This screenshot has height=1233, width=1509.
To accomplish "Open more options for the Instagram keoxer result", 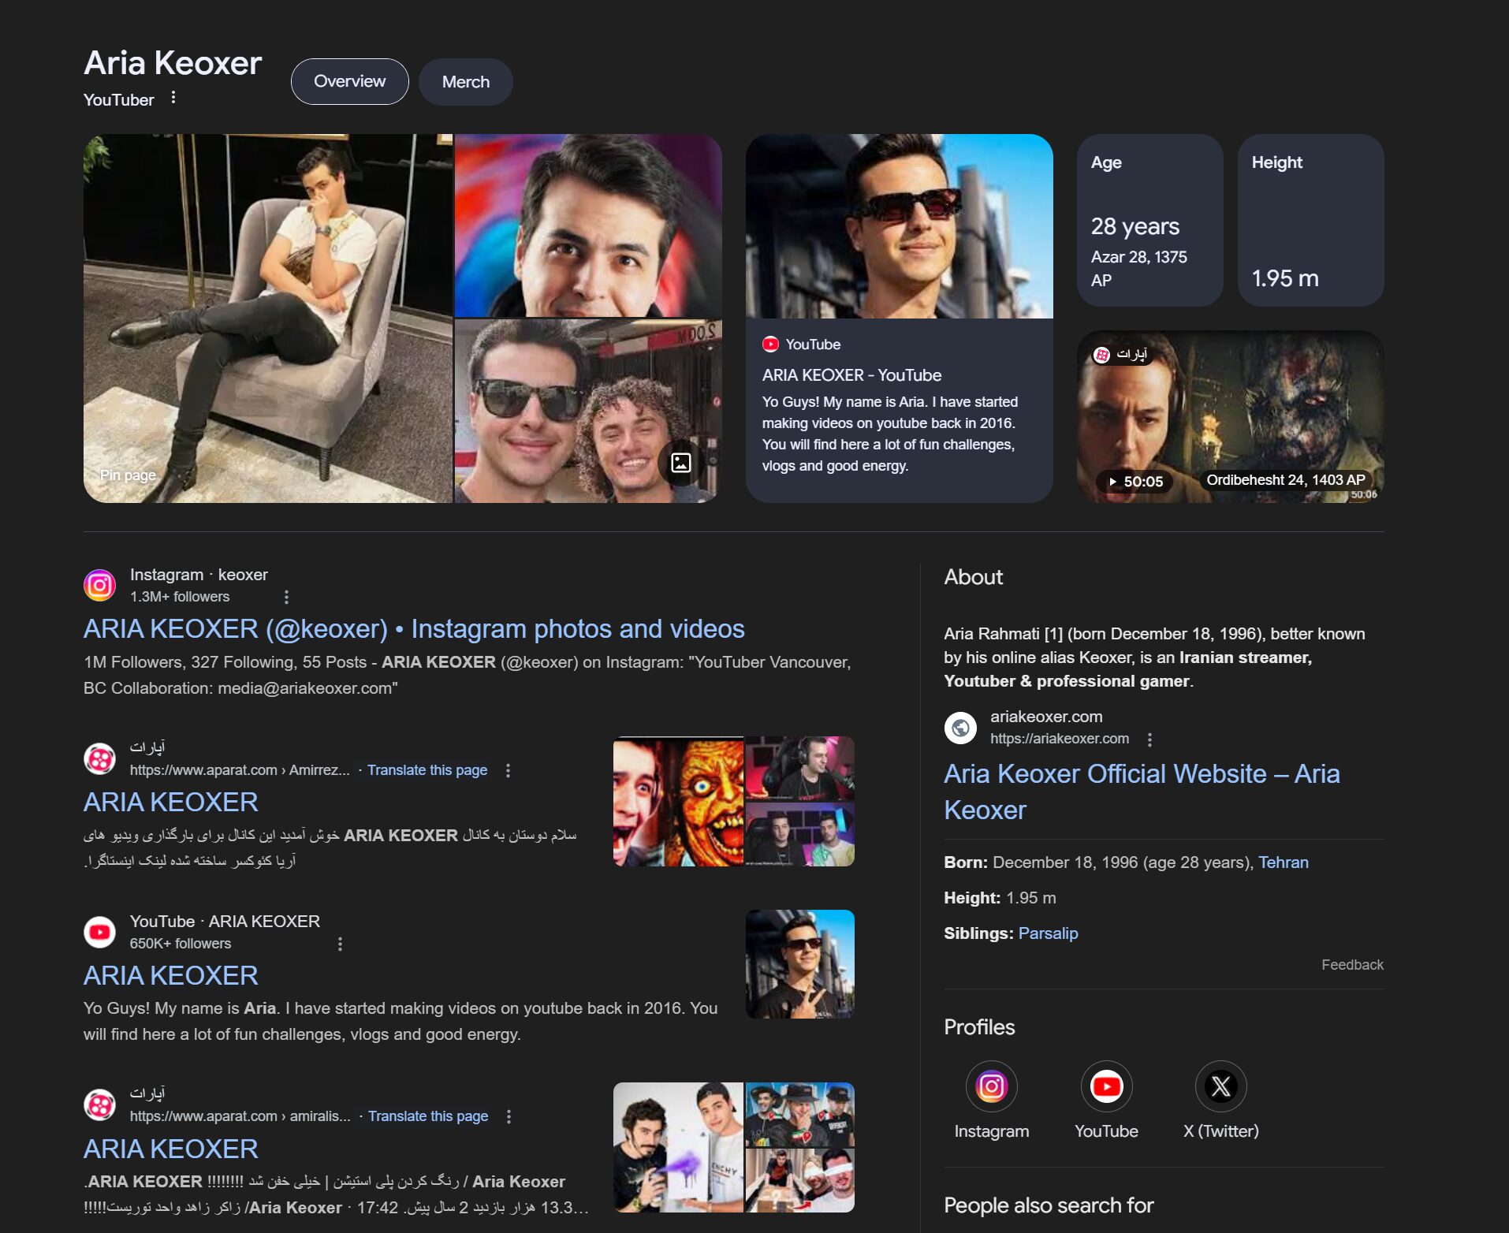I will (x=286, y=597).
